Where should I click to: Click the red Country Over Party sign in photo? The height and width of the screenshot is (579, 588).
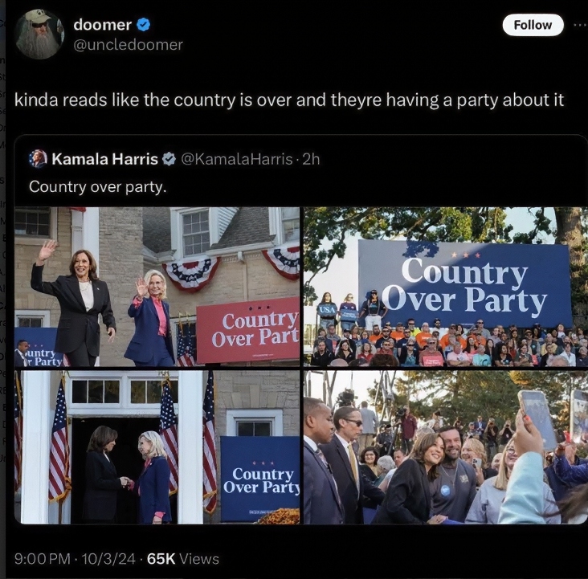[x=248, y=331]
